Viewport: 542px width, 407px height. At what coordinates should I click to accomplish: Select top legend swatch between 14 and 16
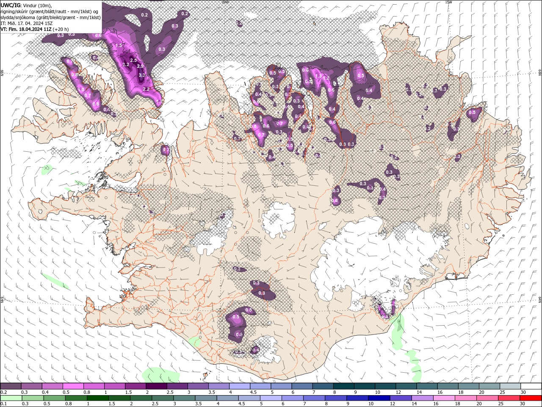click(427, 386)
